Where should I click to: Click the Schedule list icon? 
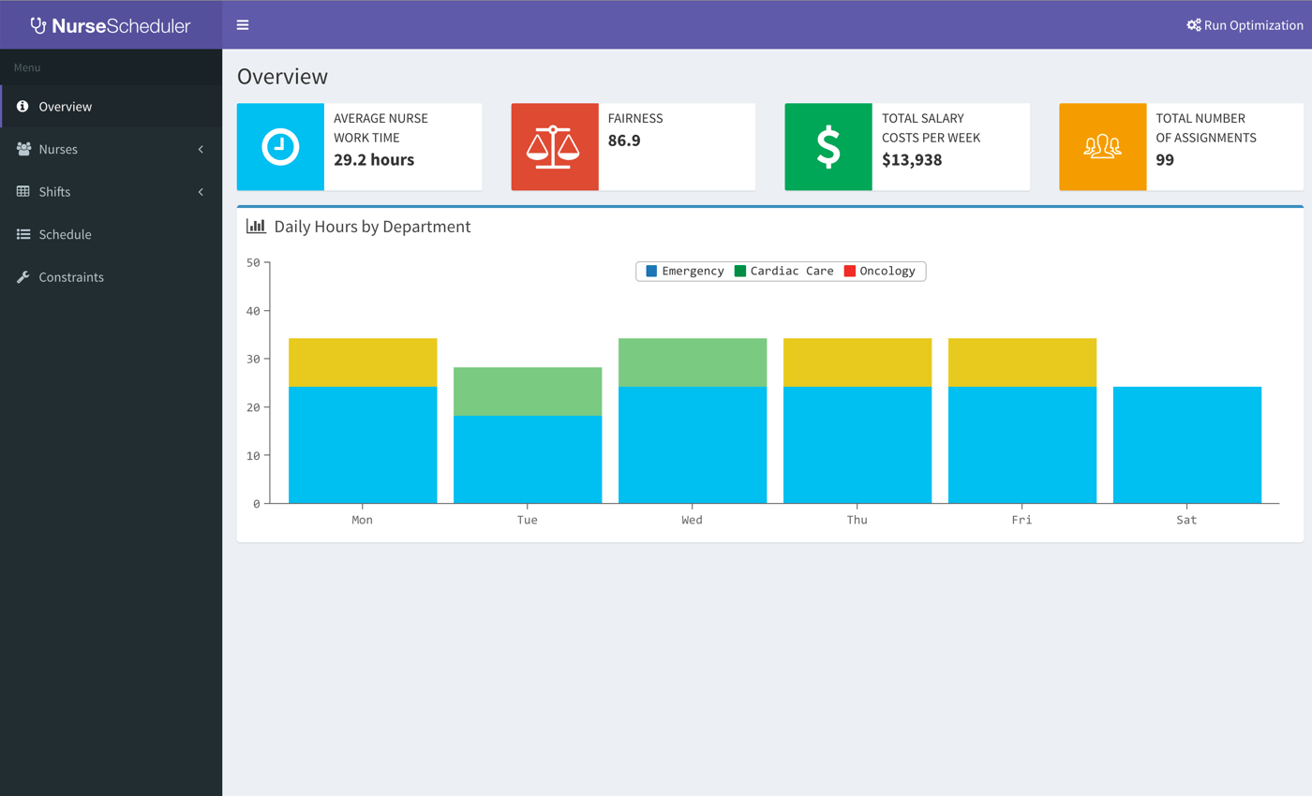pyautogui.click(x=23, y=234)
